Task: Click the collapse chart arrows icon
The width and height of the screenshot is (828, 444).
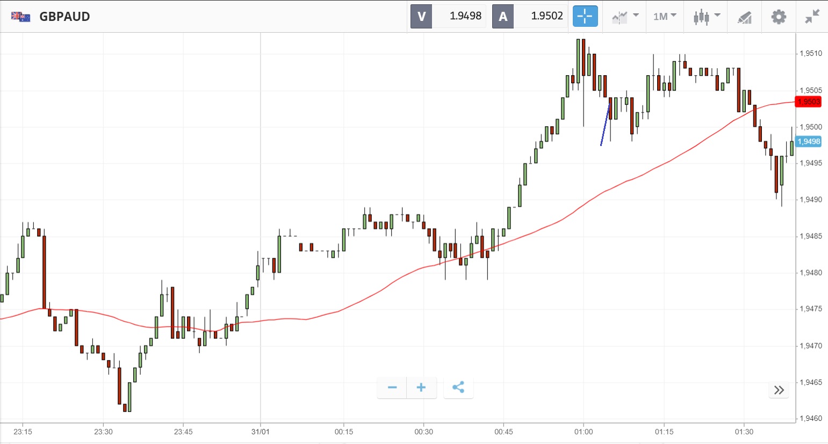Action: tap(812, 17)
